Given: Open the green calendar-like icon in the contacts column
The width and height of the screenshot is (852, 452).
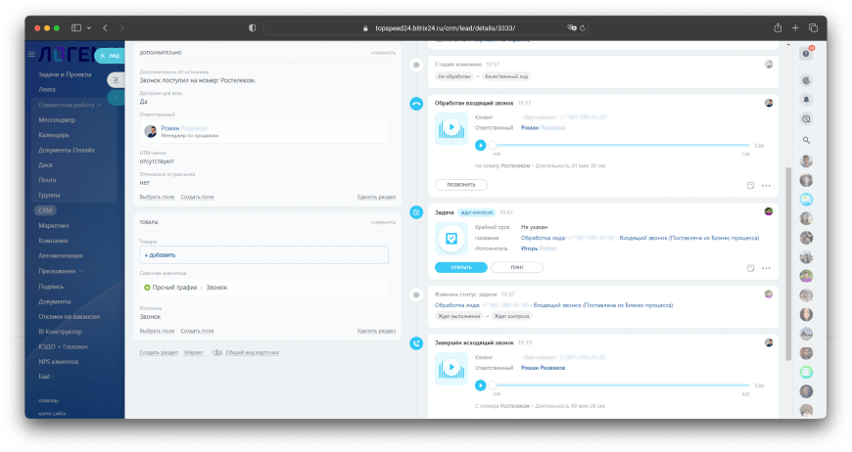Looking at the screenshot, I should 806,372.
